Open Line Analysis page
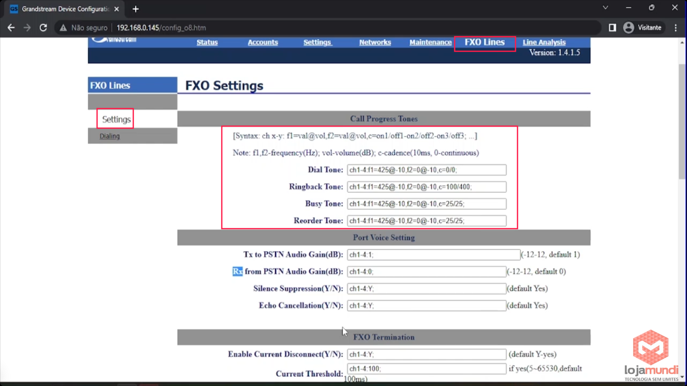 (544, 42)
